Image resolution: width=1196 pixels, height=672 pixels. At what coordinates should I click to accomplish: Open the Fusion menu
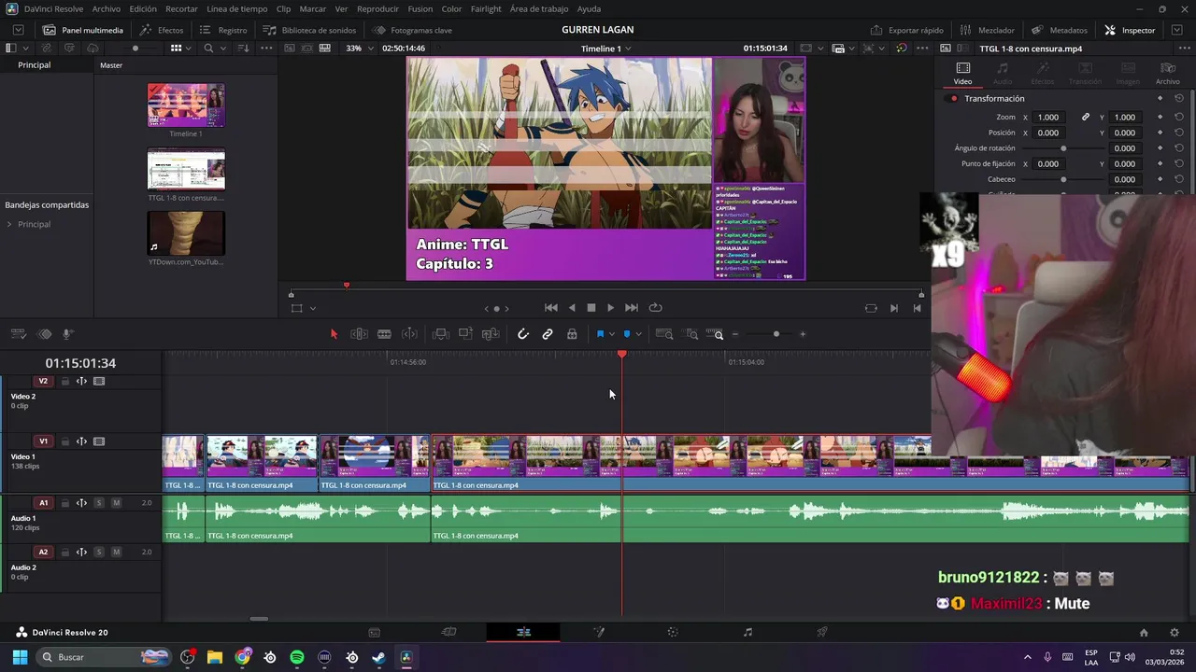pos(420,8)
